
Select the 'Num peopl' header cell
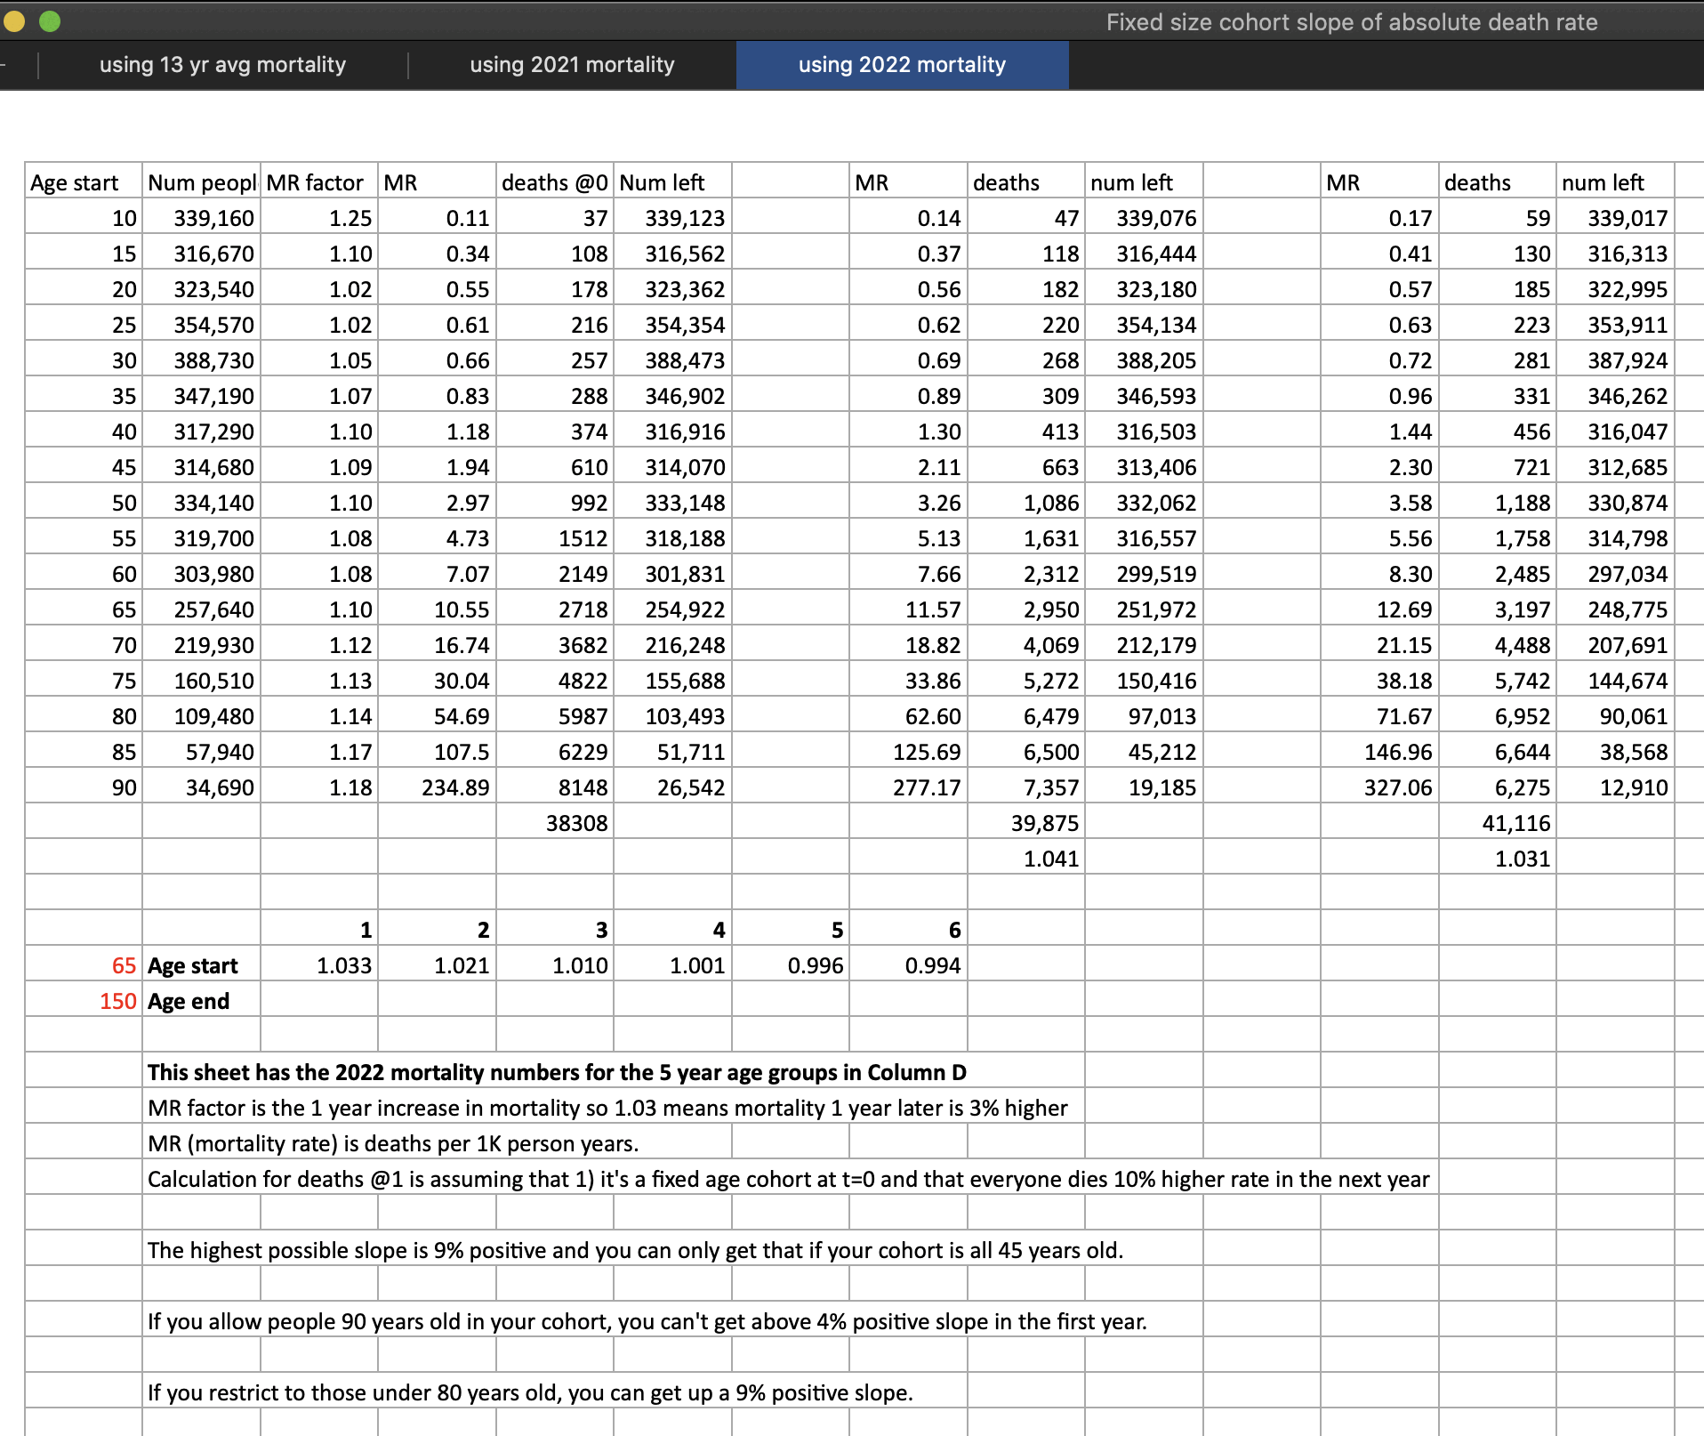[x=202, y=182]
